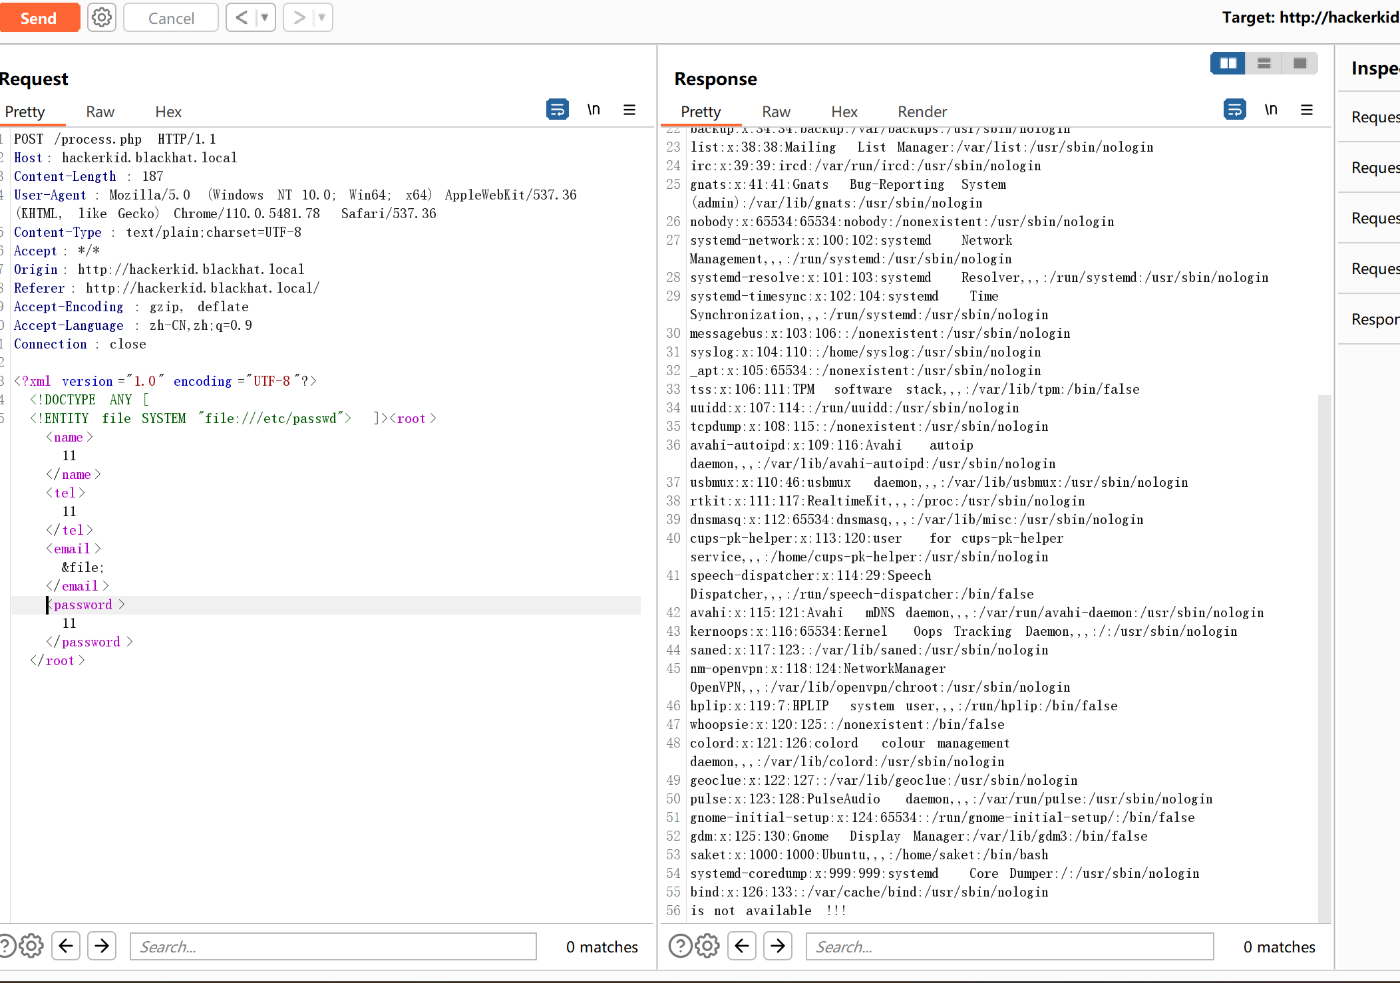The width and height of the screenshot is (1400, 983).
Task: Click the nobody user entry in response
Action: (902, 221)
